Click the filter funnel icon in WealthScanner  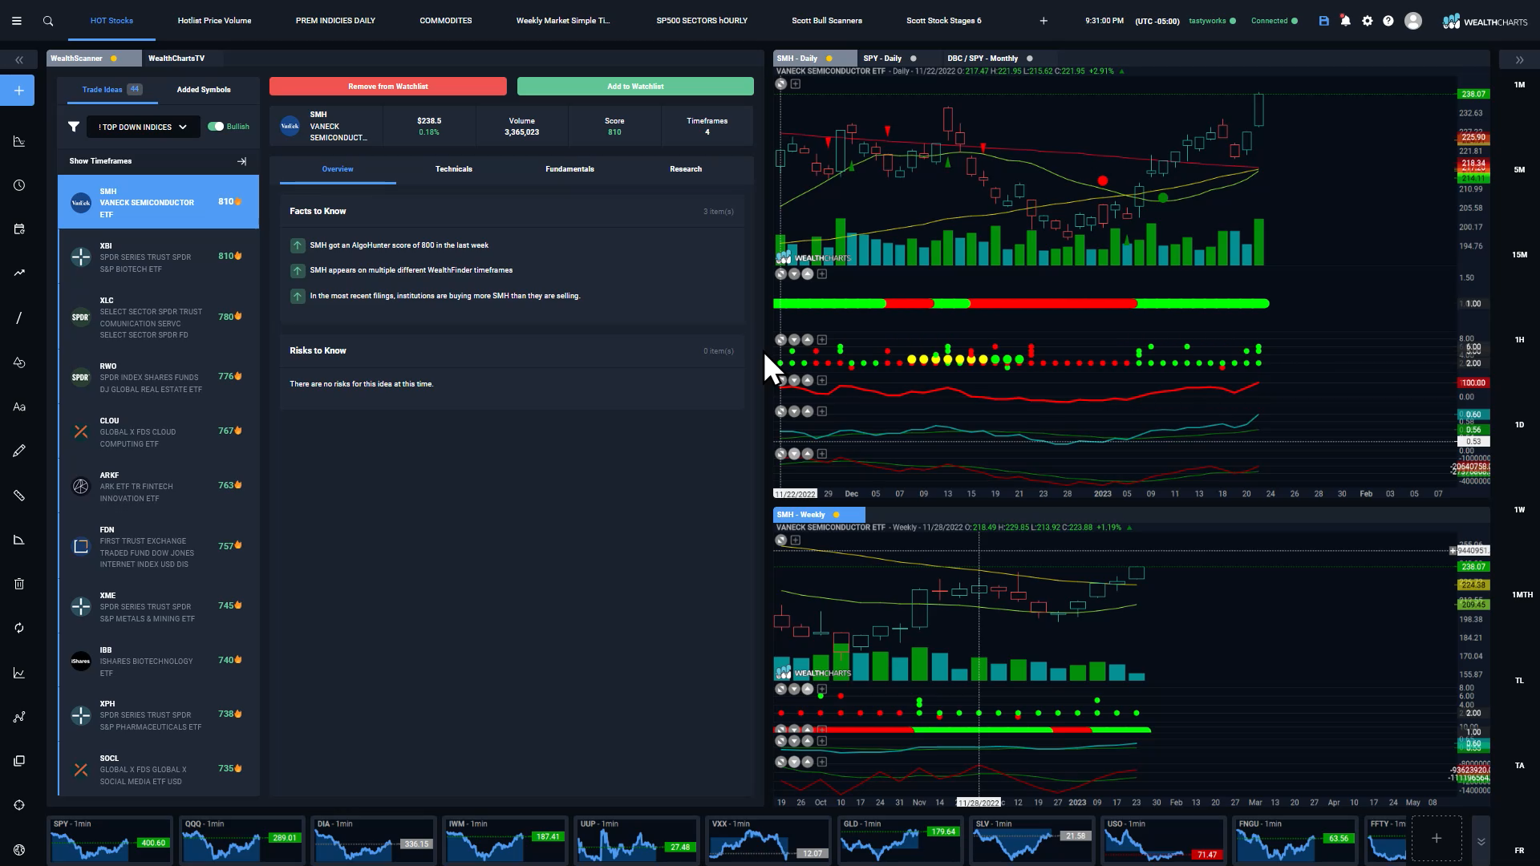pyautogui.click(x=74, y=127)
